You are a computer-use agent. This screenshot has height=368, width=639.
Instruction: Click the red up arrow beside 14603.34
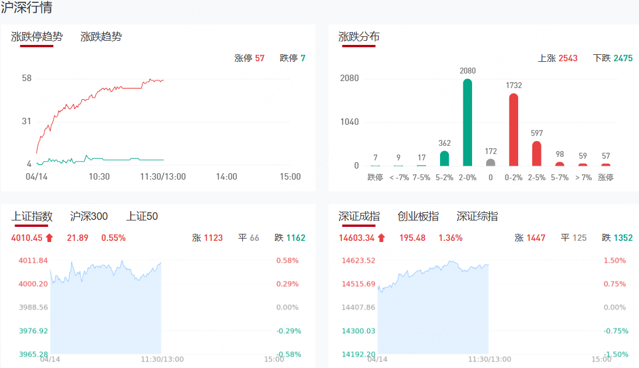tap(382, 238)
